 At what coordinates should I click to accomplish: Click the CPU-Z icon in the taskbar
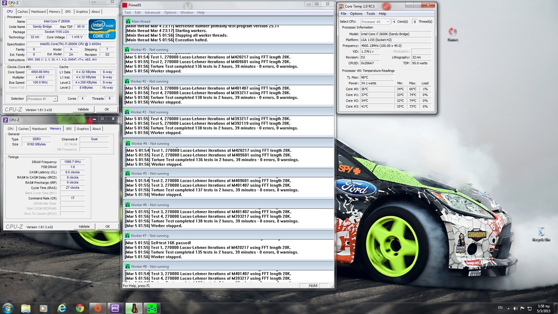pyautogui.click(x=115, y=308)
